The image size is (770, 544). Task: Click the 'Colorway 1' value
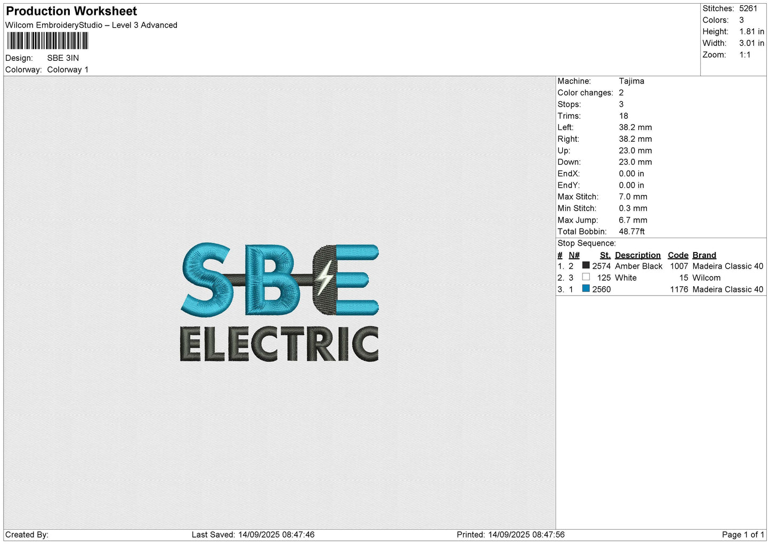point(68,70)
